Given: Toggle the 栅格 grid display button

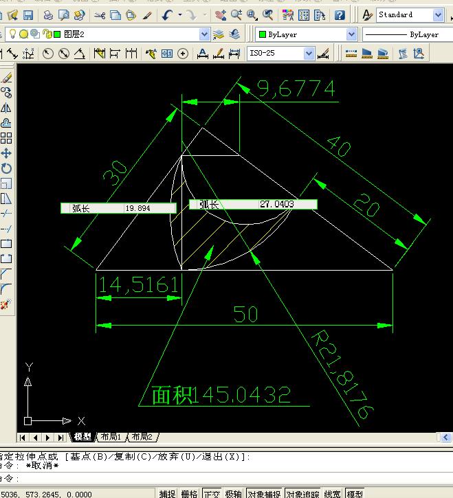Looking at the screenshot, I should (190, 494).
